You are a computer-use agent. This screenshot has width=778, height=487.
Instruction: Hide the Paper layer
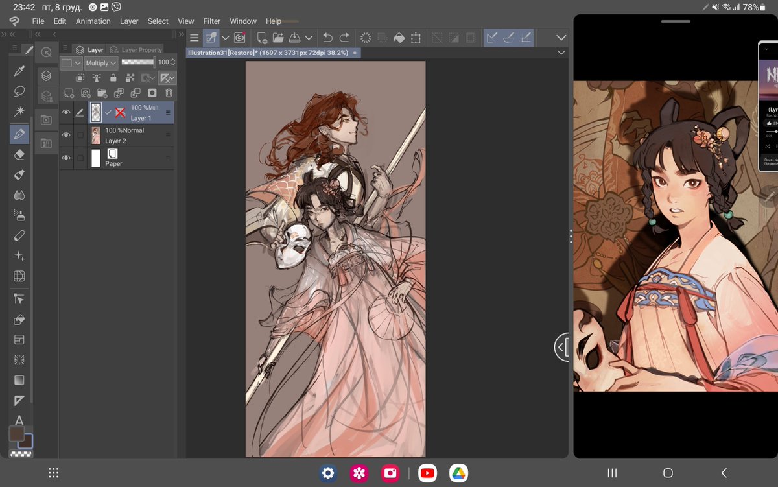click(66, 158)
